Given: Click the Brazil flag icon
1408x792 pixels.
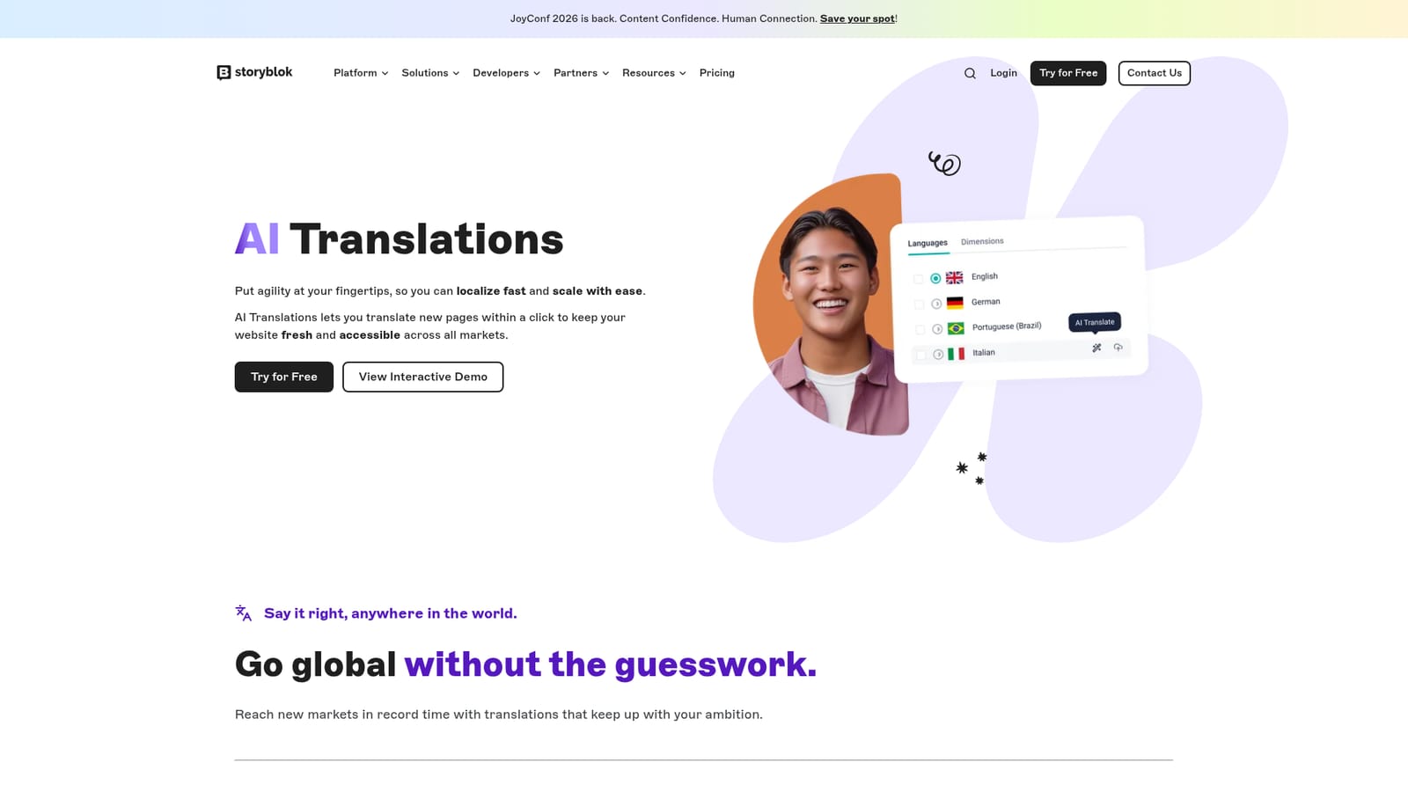Looking at the screenshot, I should point(956,328).
